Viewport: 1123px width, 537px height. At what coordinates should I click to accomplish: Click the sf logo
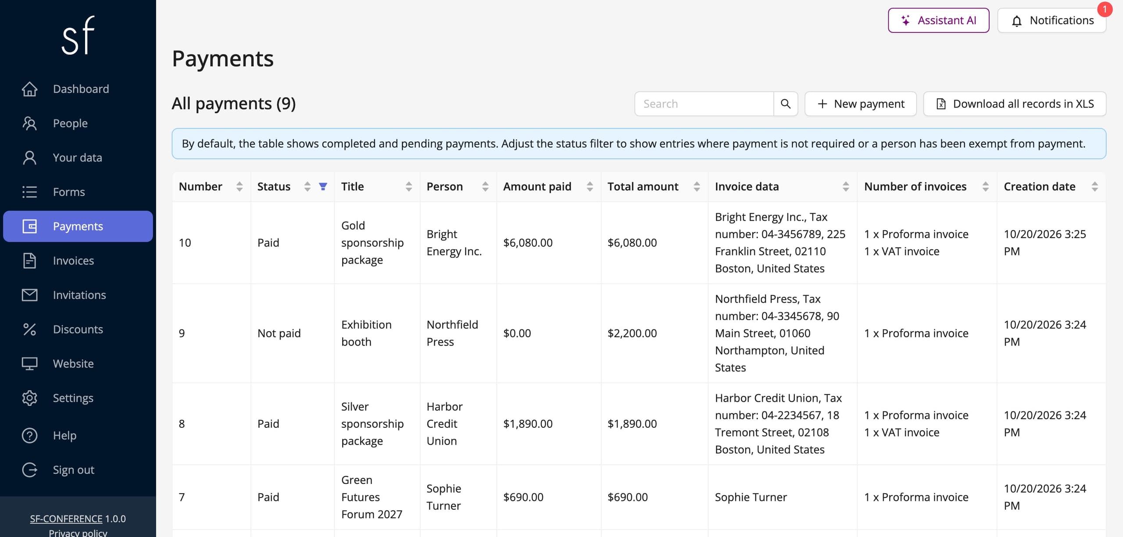[78, 36]
